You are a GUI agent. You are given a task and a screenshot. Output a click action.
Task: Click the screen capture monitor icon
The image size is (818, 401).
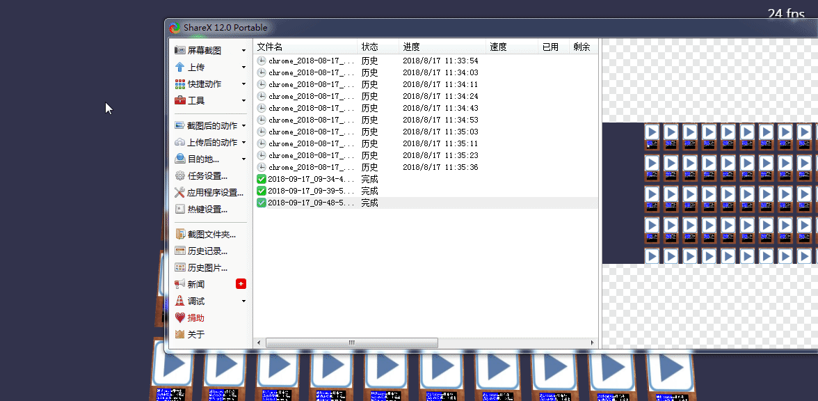179,51
